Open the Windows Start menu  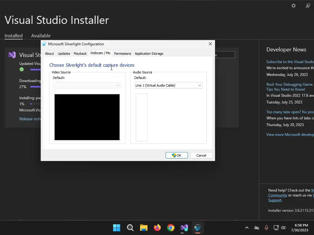click(x=117, y=228)
